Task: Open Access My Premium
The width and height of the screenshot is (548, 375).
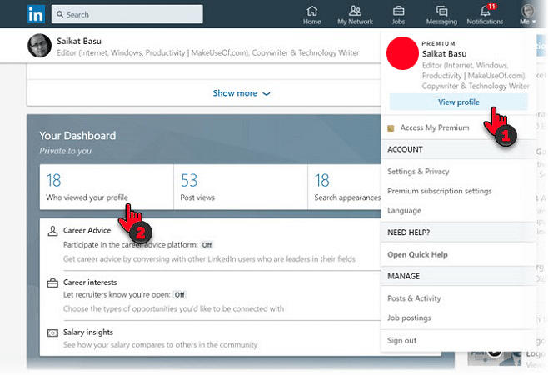Action: 435,127
